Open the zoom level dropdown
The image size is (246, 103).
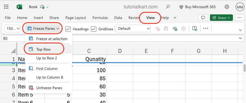point(12,29)
